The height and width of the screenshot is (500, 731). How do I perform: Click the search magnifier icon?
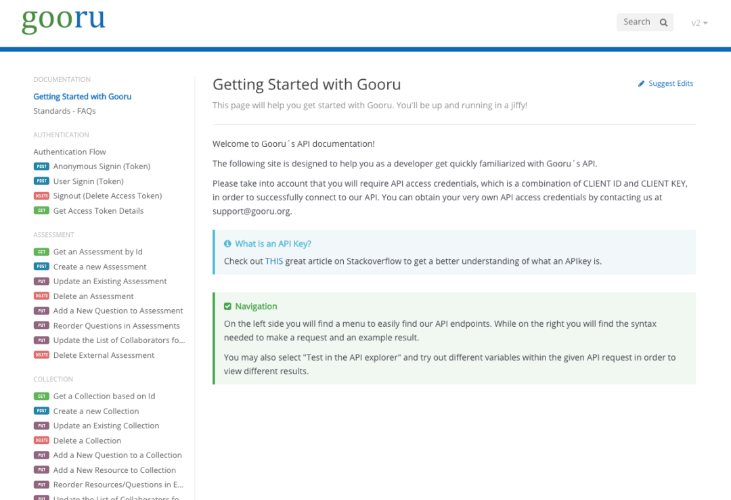(663, 22)
